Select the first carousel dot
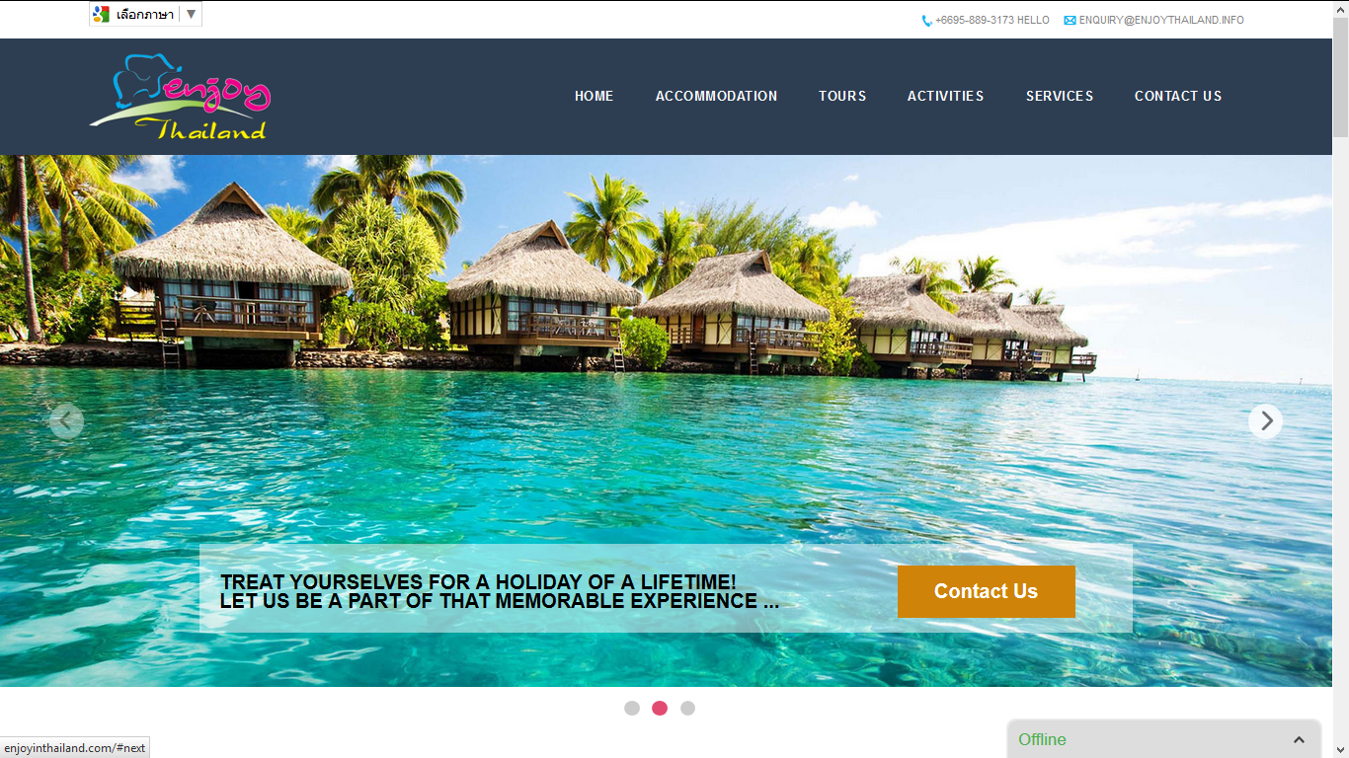 tap(632, 708)
